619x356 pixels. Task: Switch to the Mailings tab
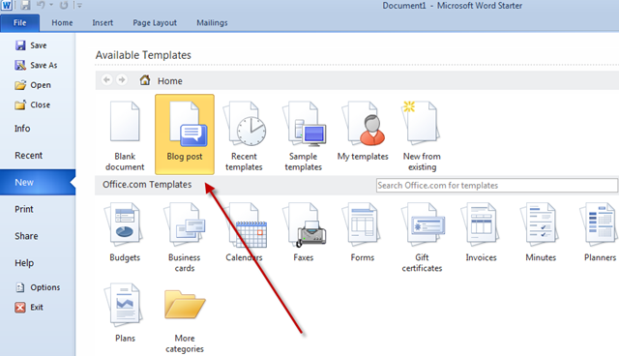pos(212,23)
